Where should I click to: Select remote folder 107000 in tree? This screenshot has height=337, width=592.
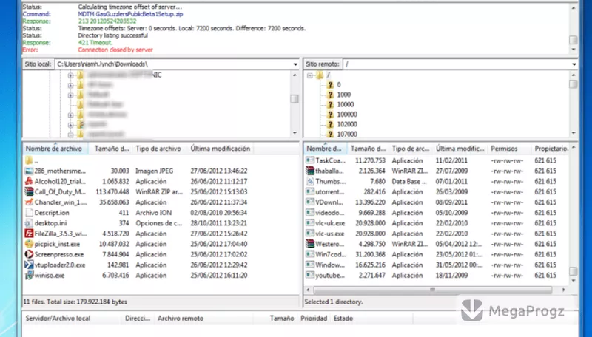tap(347, 134)
